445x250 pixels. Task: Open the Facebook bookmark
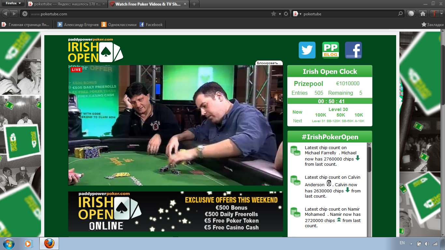tap(151, 24)
